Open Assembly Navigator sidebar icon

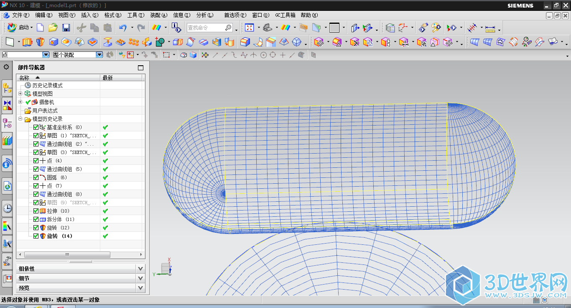7,88
